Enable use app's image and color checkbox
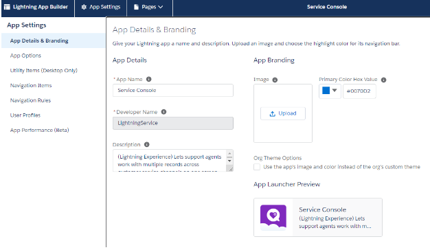Image resolution: width=430 pixels, height=250 pixels. [x=257, y=167]
